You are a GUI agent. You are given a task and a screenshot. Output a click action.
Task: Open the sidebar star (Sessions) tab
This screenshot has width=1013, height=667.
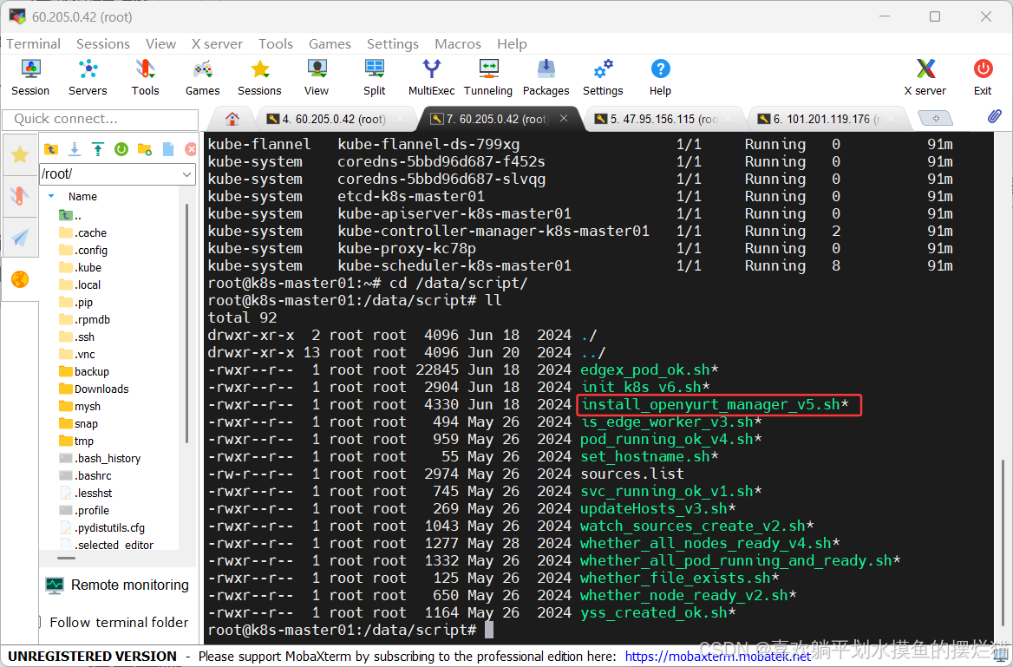pyautogui.click(x=20, y=154)
